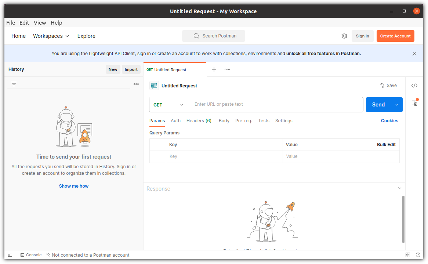Click Bulk Edit for query params
The image size is (428, 264).
386,145
